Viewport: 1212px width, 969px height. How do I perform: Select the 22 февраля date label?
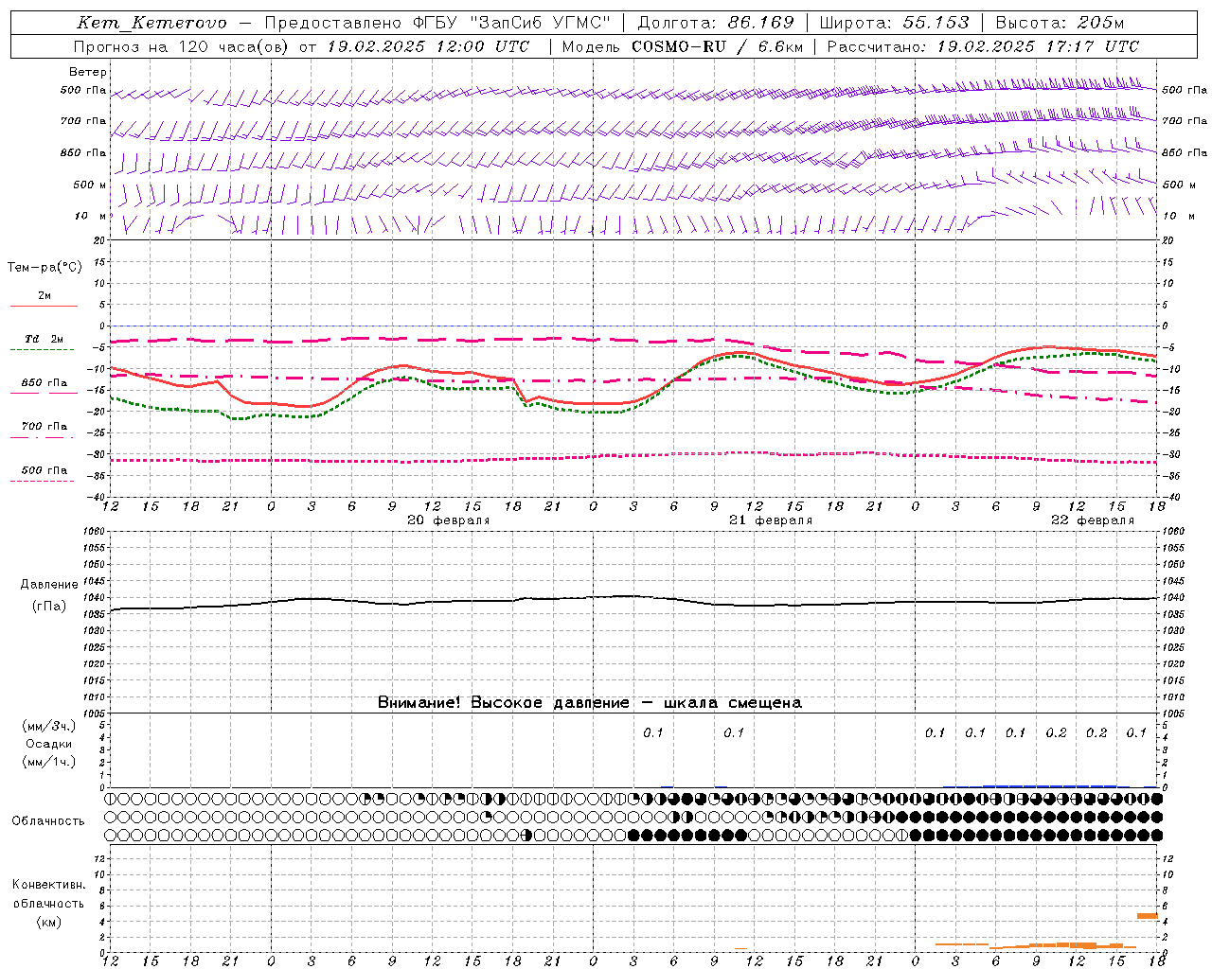coord(1093,520)
